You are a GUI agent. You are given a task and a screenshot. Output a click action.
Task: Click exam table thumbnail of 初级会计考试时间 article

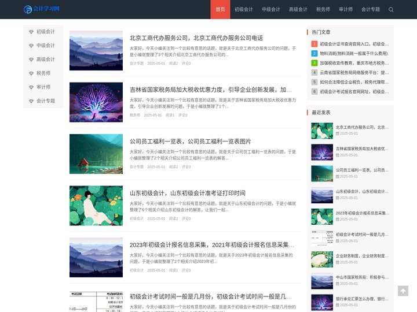tap(96, 302)
